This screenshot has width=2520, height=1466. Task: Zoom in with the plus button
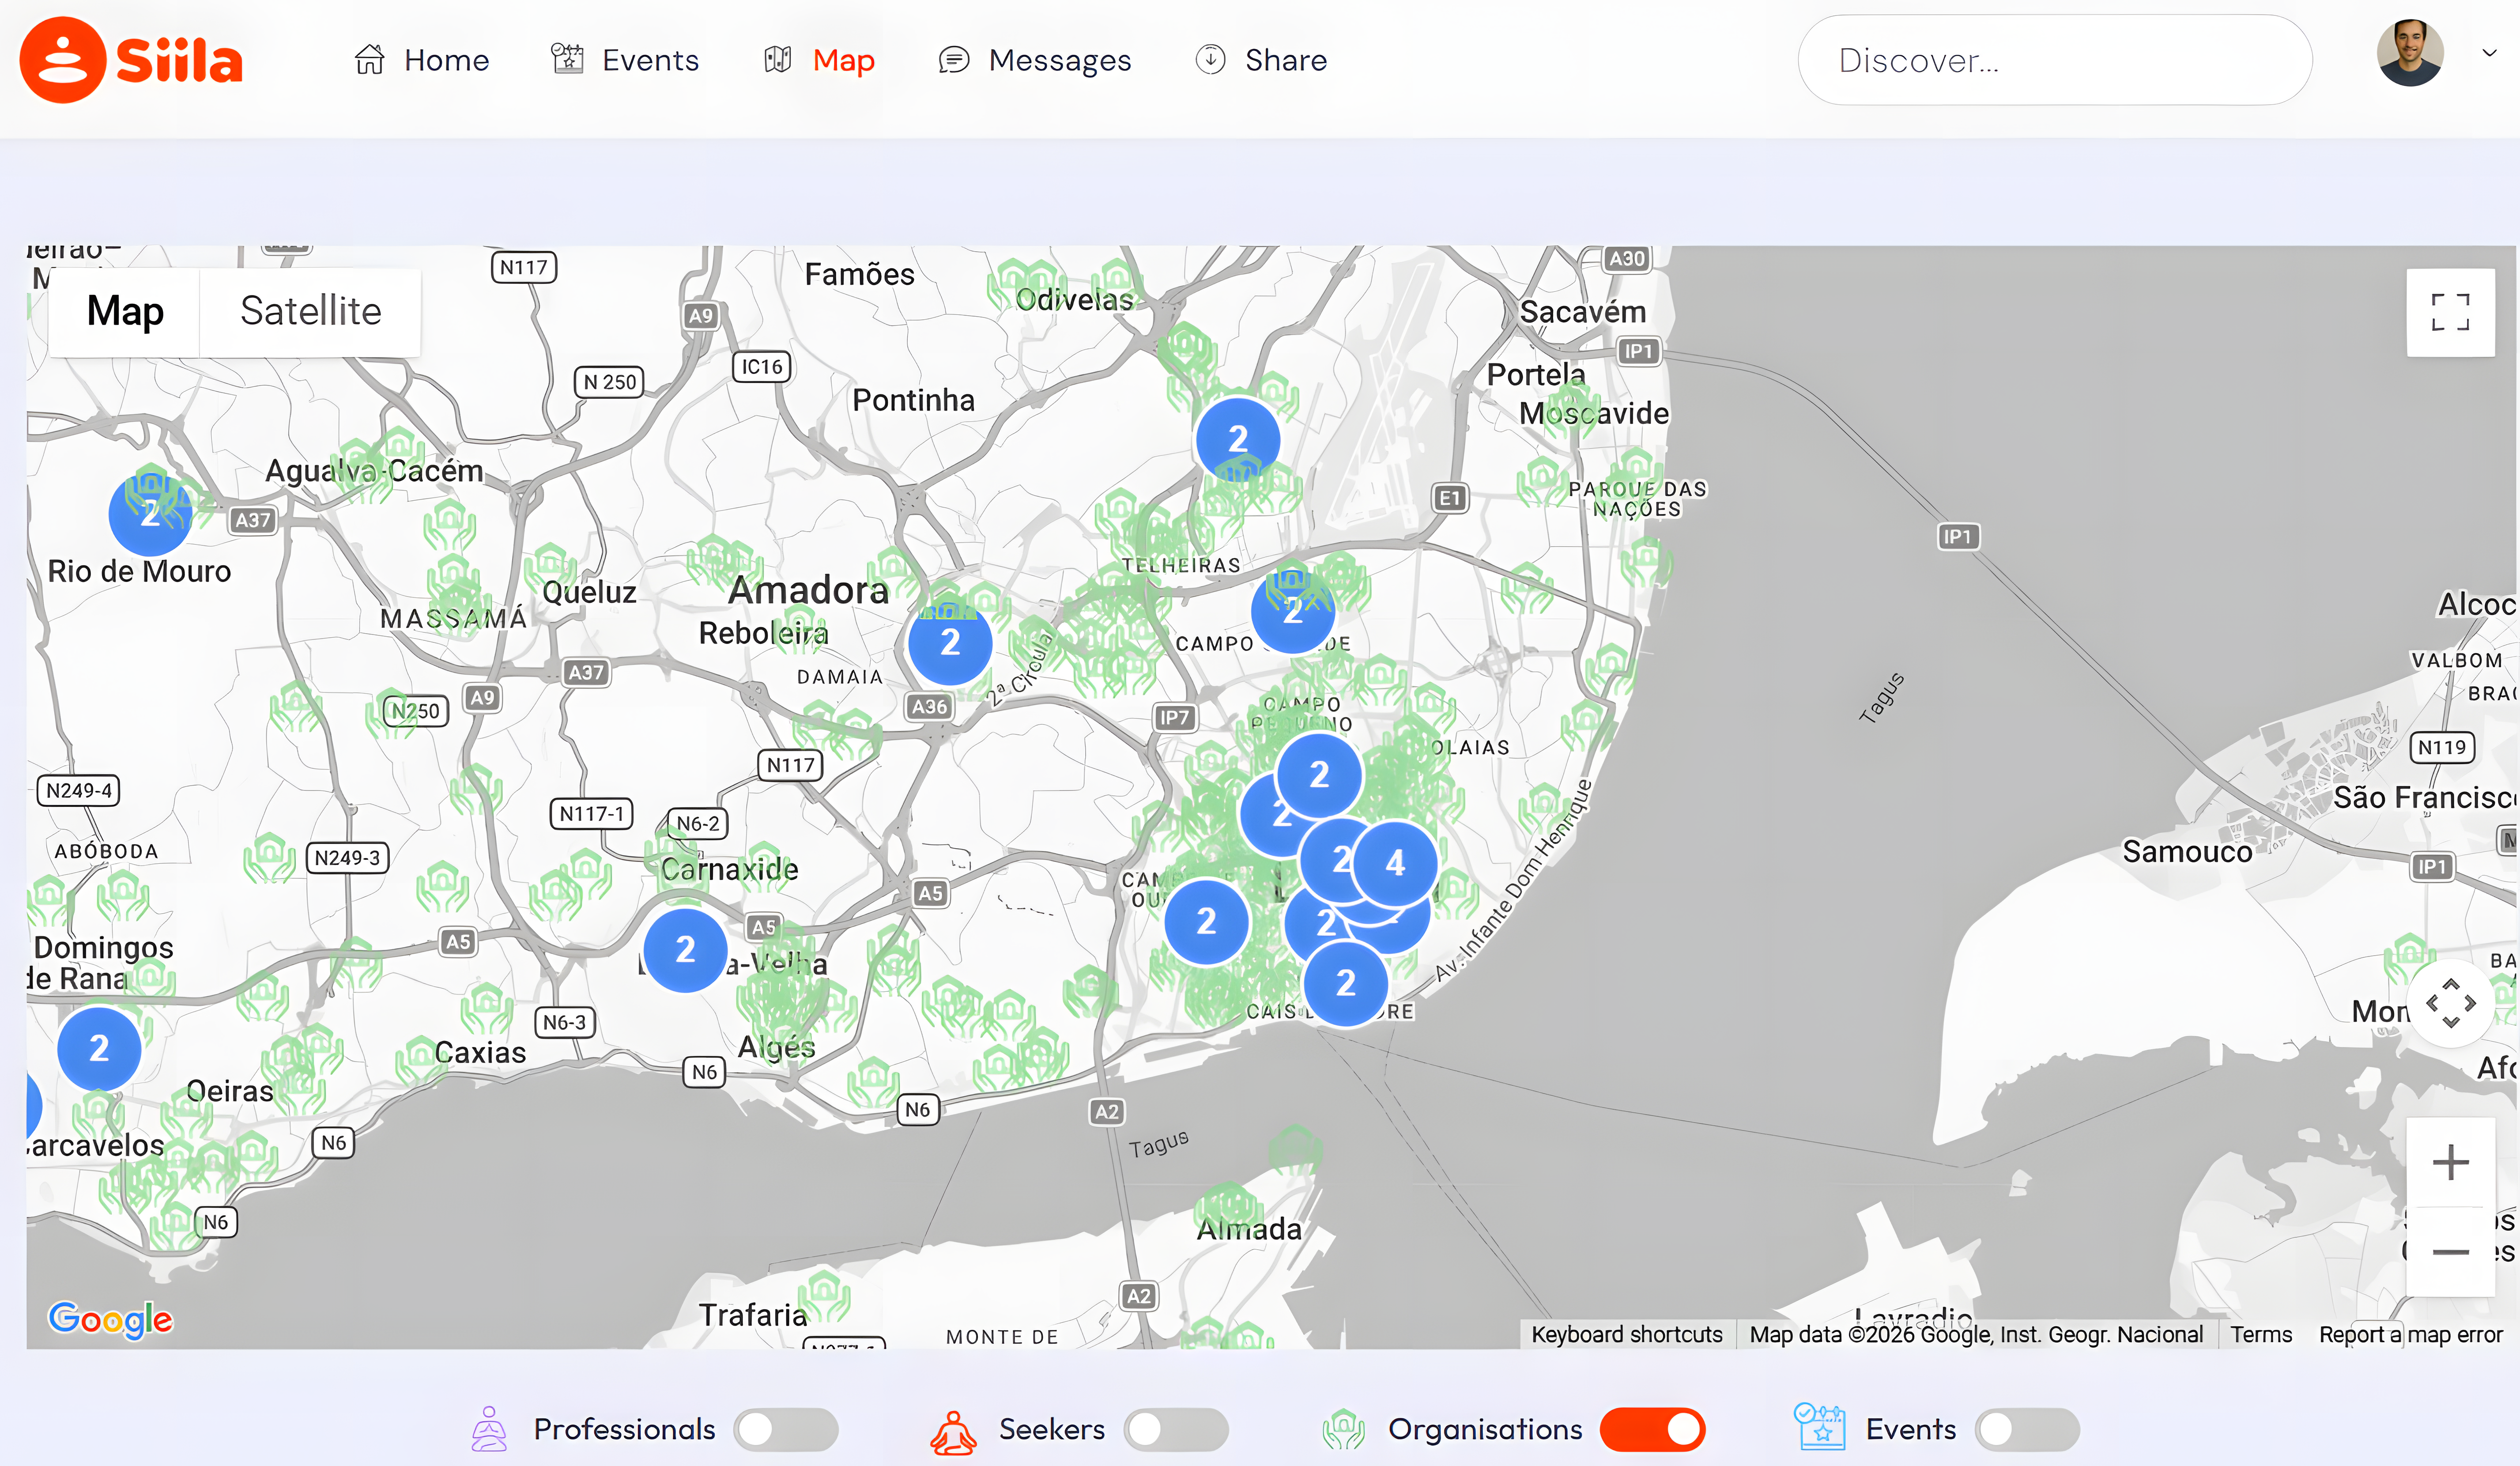coord(2450,1162)
